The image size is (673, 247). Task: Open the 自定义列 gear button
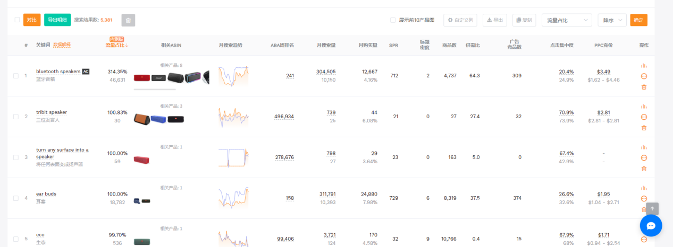click(x=460, y=20)
